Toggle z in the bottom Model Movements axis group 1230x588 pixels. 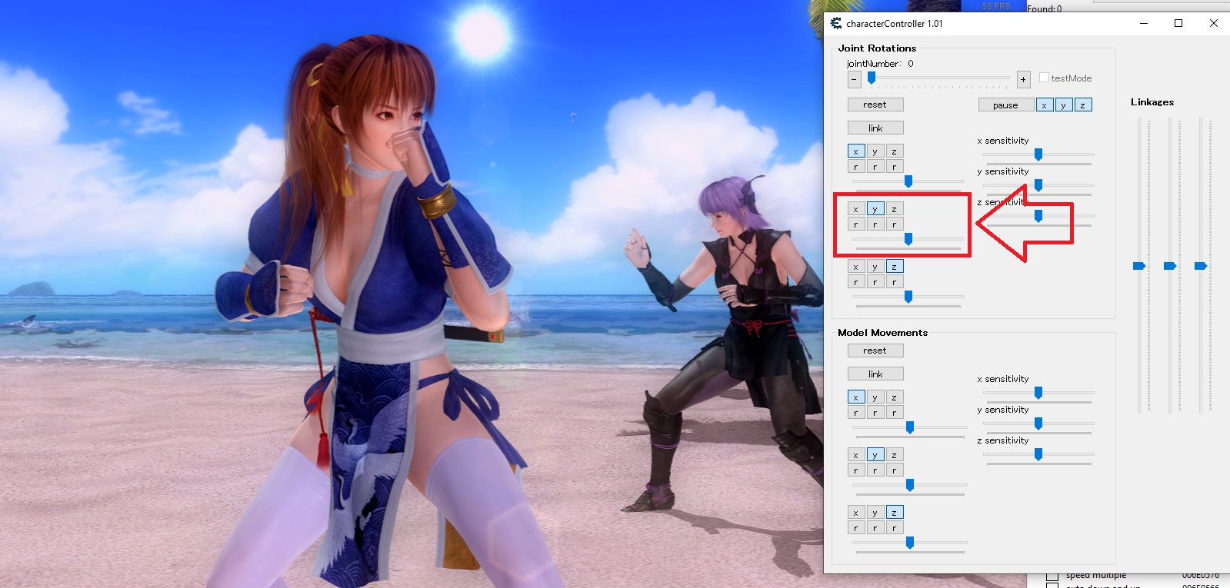(x=894, y=513)
